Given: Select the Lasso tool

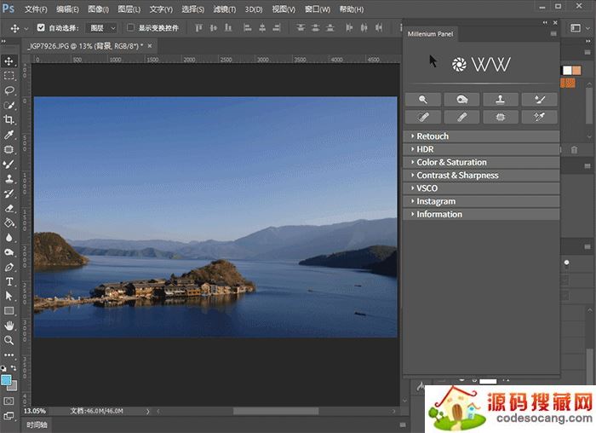Looking at the screenshot, I should 9,89.
